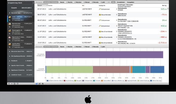
Task: Click the Versicherung legend swatch
Action: [151, 81]
